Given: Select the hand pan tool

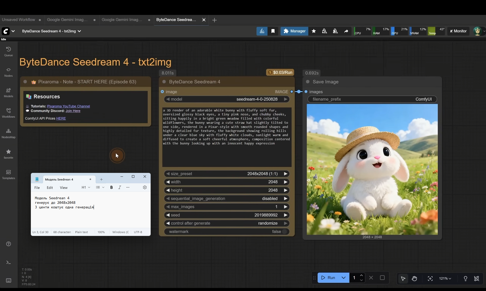Looking at the screenshot, I should pos(414,278).
